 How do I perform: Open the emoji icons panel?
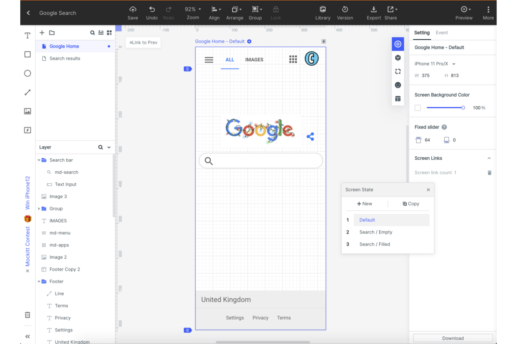coord(398,85)
